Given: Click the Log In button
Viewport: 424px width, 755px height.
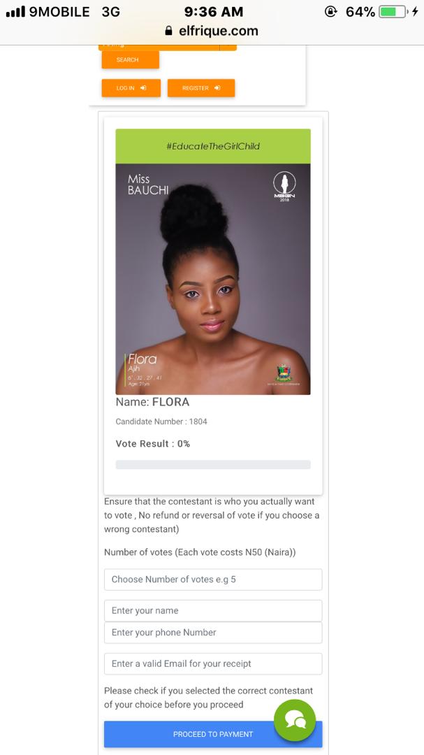Looking at the screenshot, I should (131, 88).
